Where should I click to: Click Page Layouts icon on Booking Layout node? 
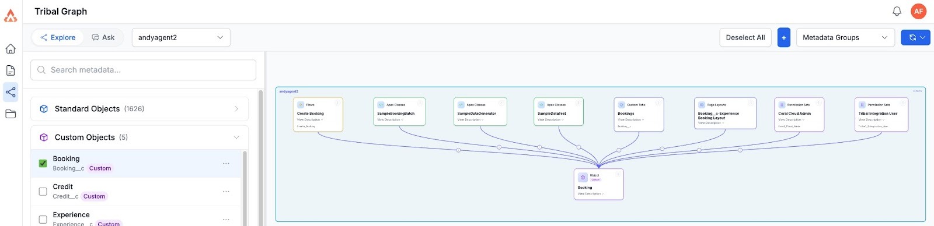(702, 105)
